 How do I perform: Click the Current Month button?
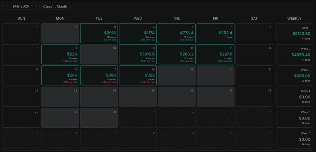(x=55, y=6)
